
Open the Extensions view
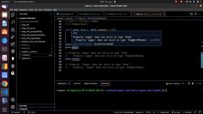pos(13,44)
